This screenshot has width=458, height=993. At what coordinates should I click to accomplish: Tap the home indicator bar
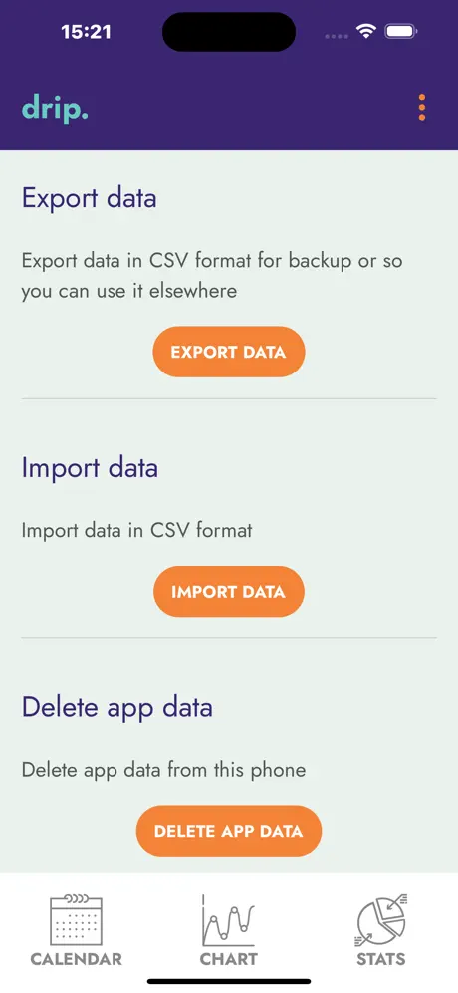[x=229, y=982]
